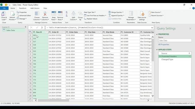
Task: Open the Ship Mode column filter dropdown
Action: (x=119, y=32)
